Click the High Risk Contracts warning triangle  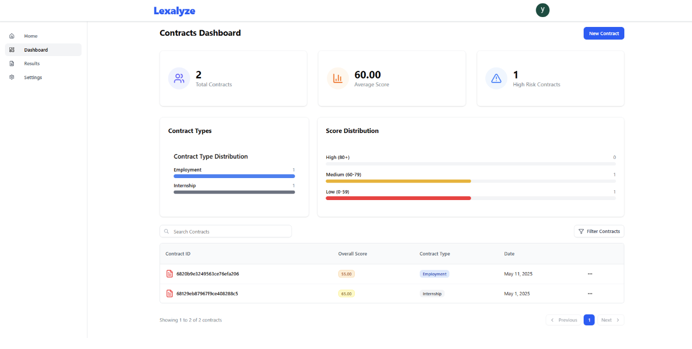[x=496, y=78]
